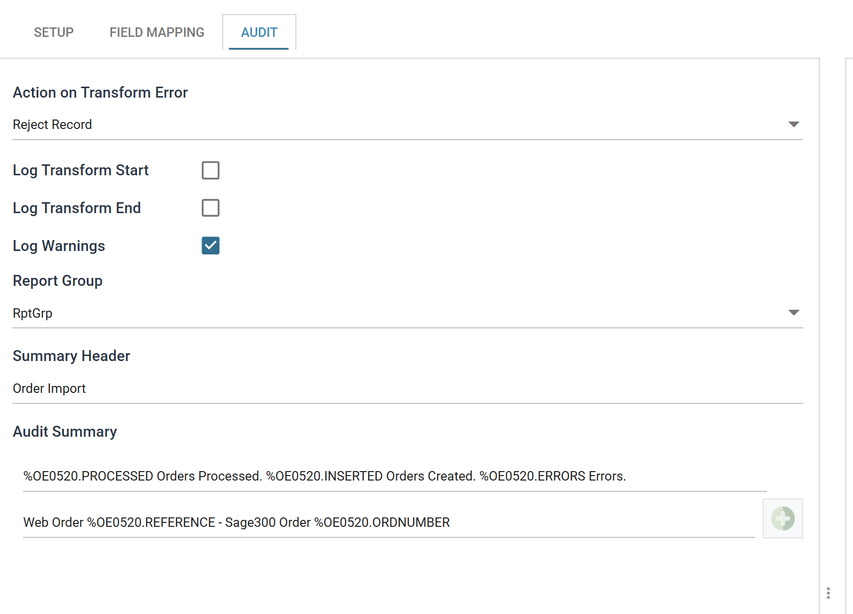Click the green plus add-line icon
Screen dimensions: 853x614
pyautogui.click(x=783, y=518)
